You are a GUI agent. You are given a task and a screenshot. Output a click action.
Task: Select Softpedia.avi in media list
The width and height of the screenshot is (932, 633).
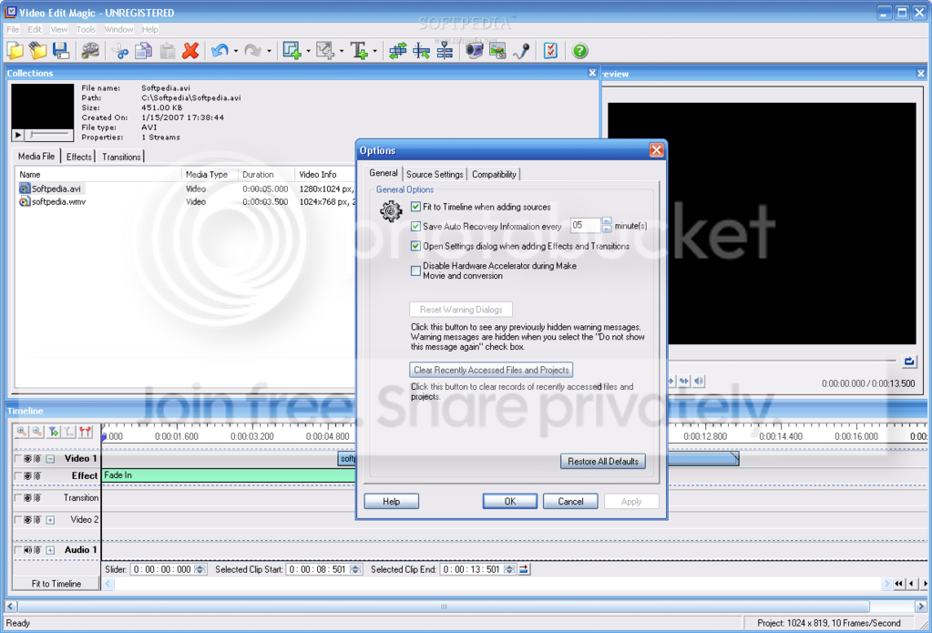point(56,189)
